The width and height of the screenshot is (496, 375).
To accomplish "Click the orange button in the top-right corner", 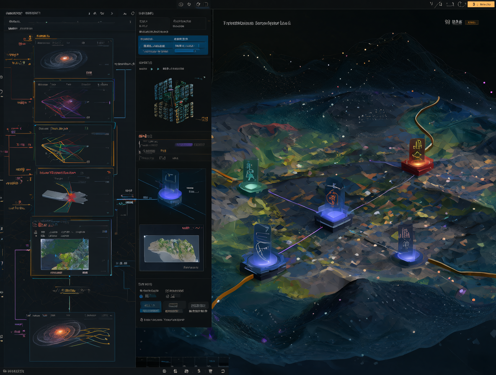I will (481, 4).
